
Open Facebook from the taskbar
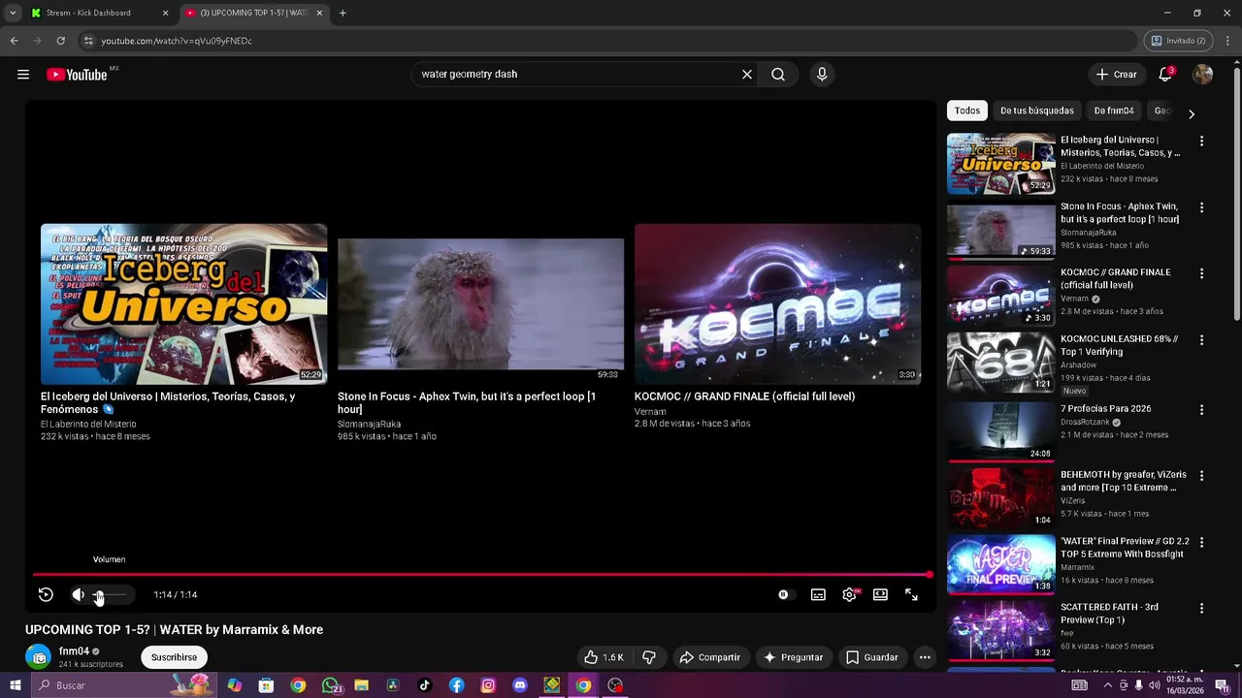[456, 685]
